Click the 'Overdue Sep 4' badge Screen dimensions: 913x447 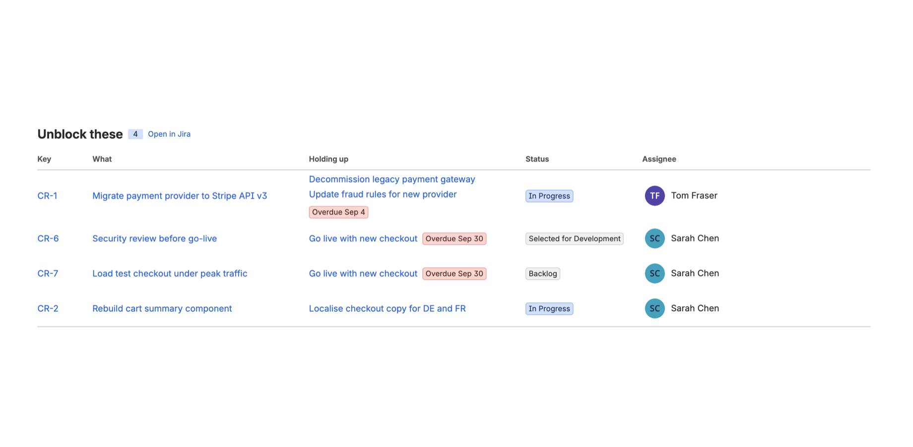(x=338, y=212)
